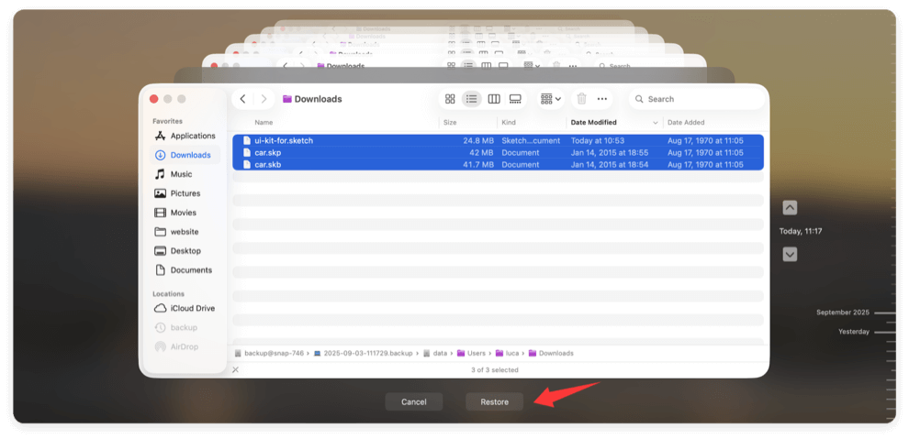Click backup@snap-746 in the path bar
The image size is (909, 439).
pyautogui.click(x=269, y=353)
